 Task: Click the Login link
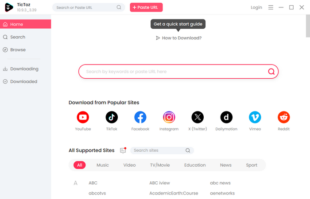point(256,8)
